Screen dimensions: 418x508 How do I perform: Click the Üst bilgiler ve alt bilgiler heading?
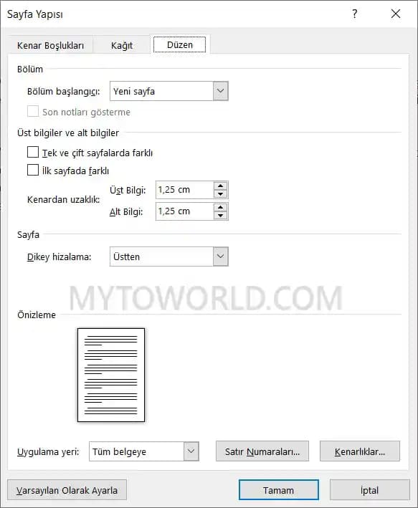tap(68, 133)
